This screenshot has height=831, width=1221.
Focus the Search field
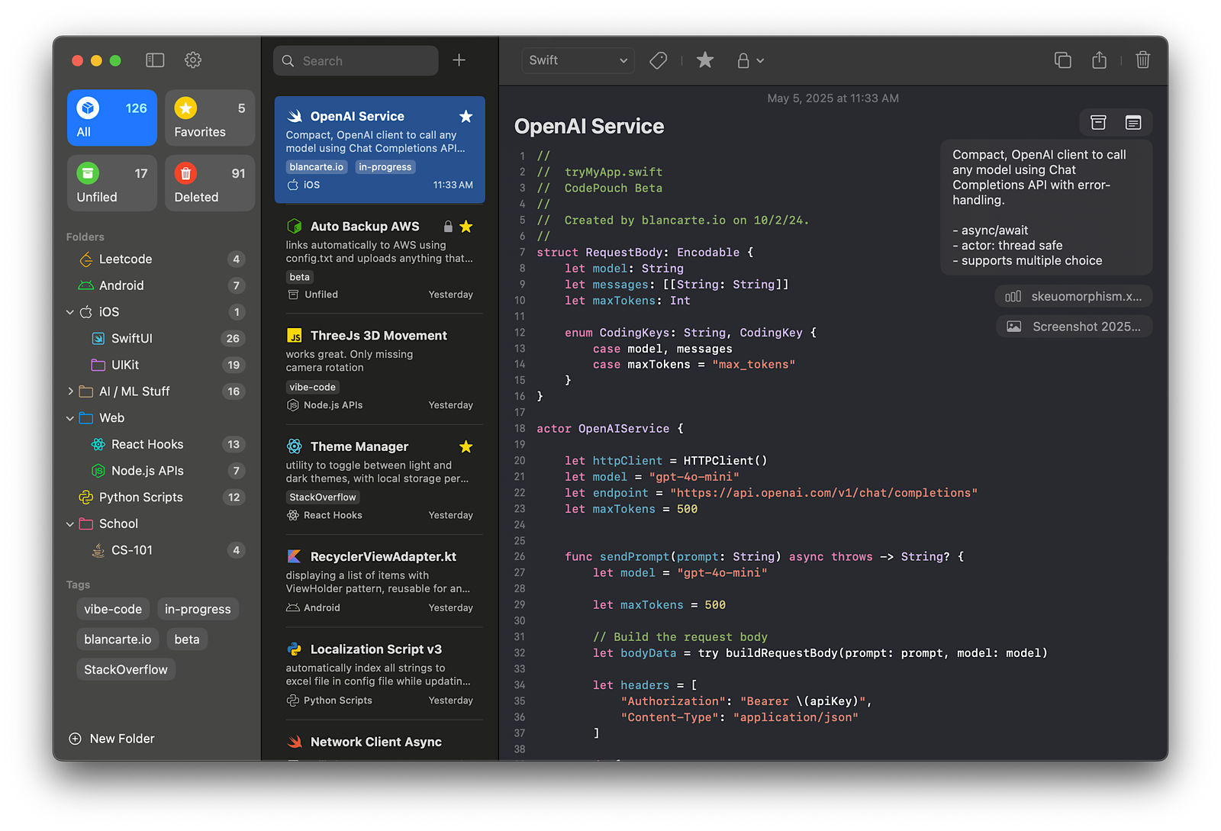[x=356, y=60]
